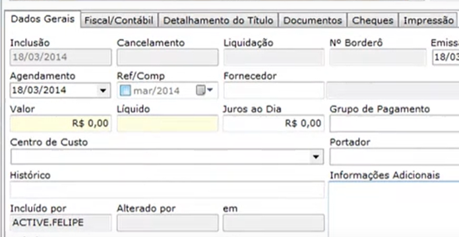Switch to the Fiscal/Contábil tab
The height and width of the screenshot is (237, 459).
pyautogui.click(x=119, y=20)
